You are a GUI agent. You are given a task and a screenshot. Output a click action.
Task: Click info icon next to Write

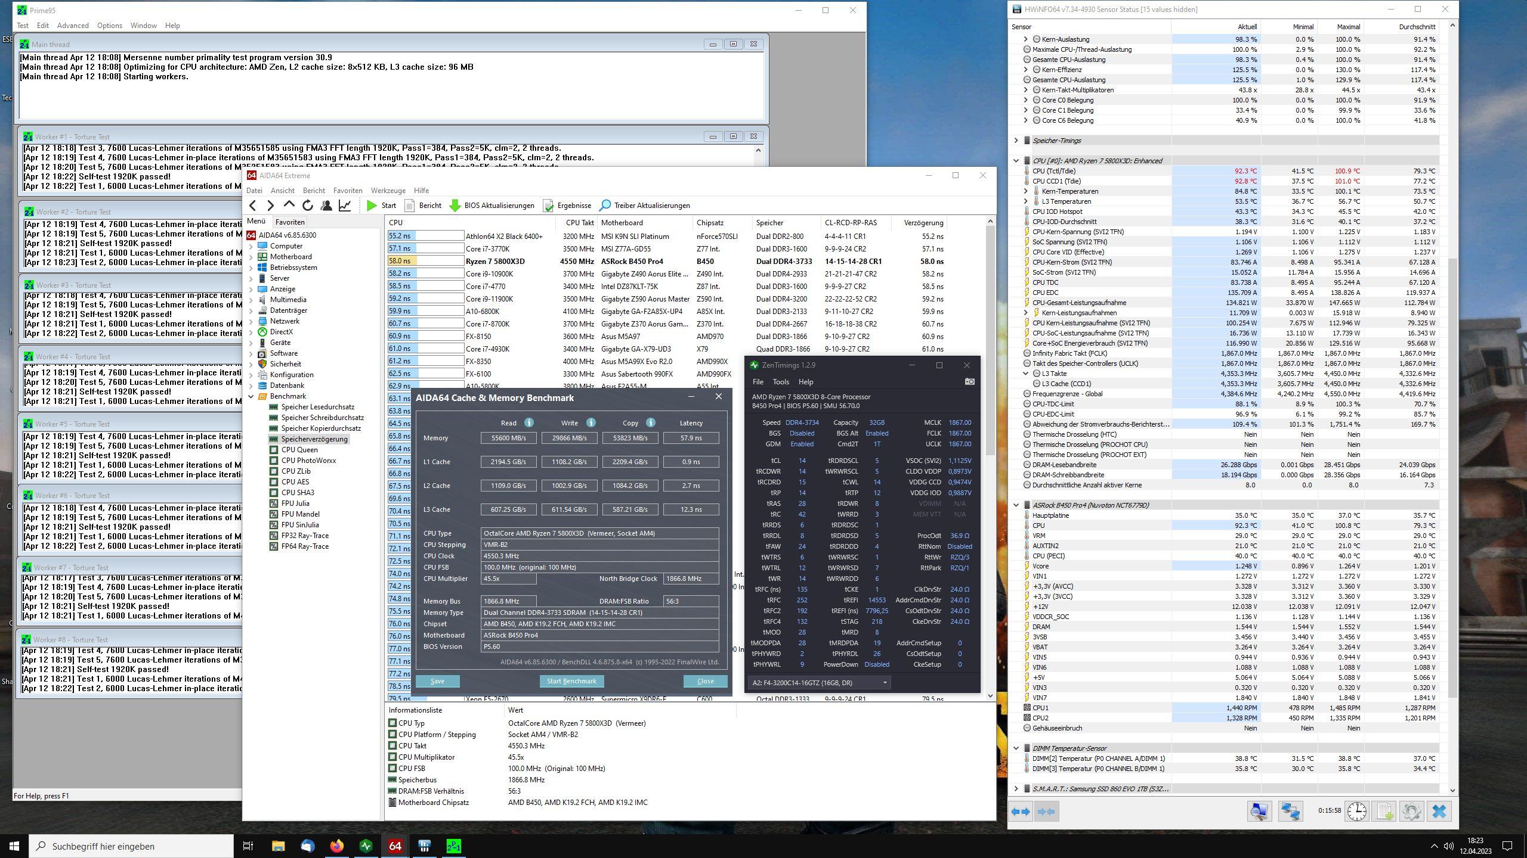591,422
